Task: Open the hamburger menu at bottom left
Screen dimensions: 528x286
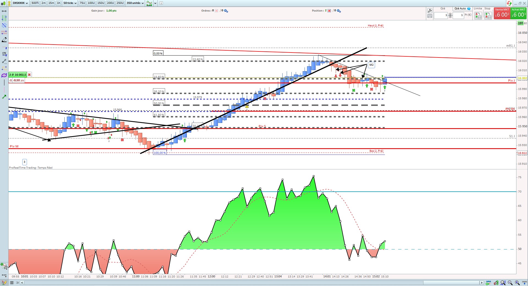Action: tap(12, 282)
